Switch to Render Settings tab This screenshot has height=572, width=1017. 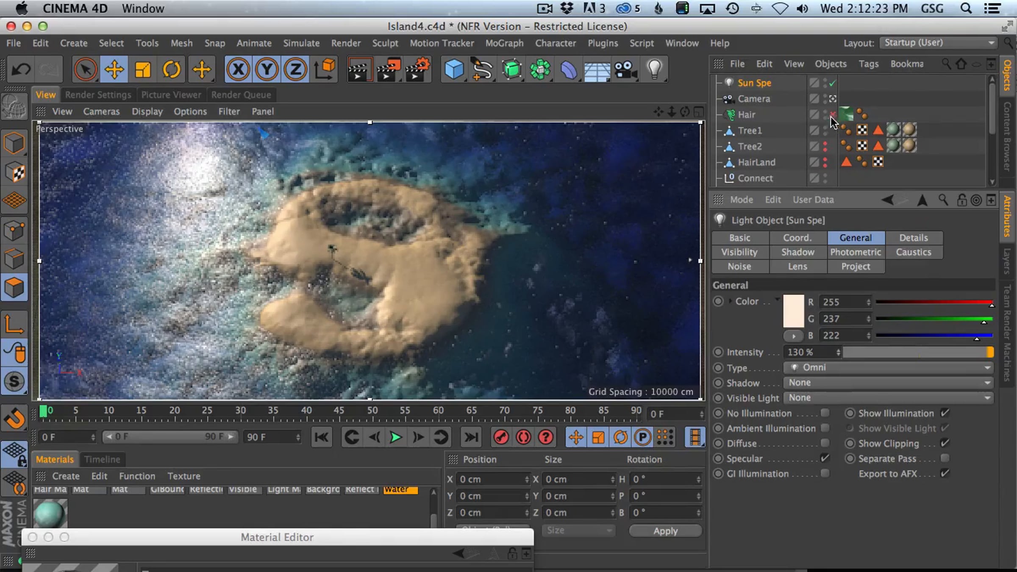point(98,95)
